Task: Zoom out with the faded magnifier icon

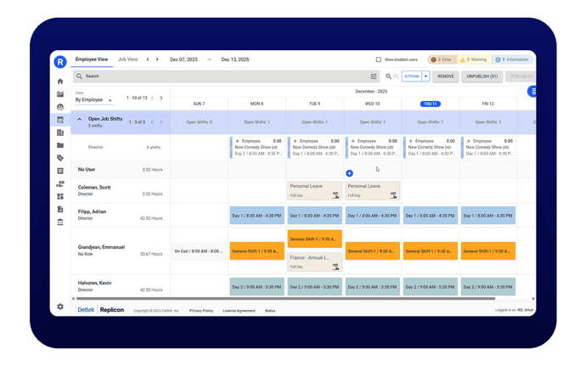Action: tap(396, 76)
